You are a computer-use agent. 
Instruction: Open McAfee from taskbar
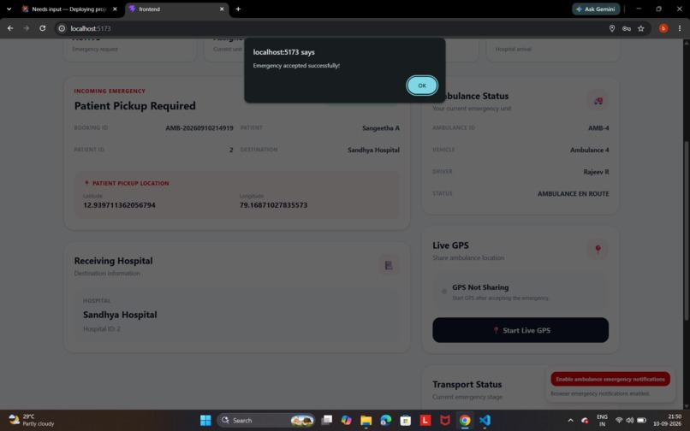(x=445, y=421)
